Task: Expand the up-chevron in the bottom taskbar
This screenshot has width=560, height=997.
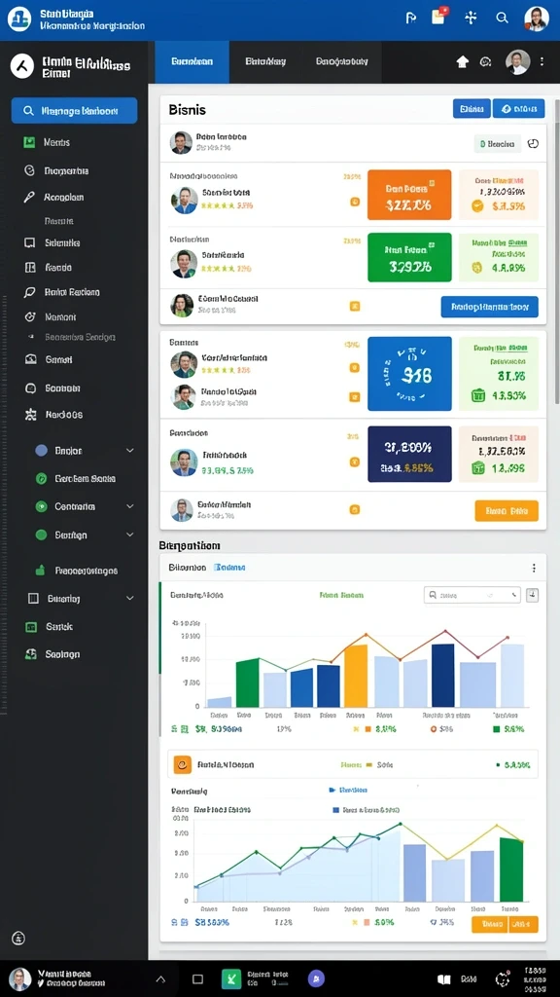Action: click(x=160, y=979)
